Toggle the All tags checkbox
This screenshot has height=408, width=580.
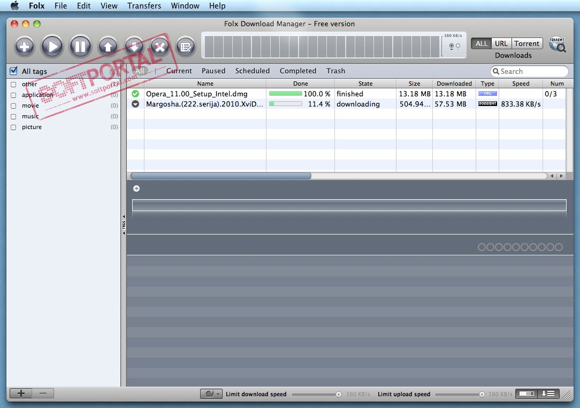click(14, 71)
